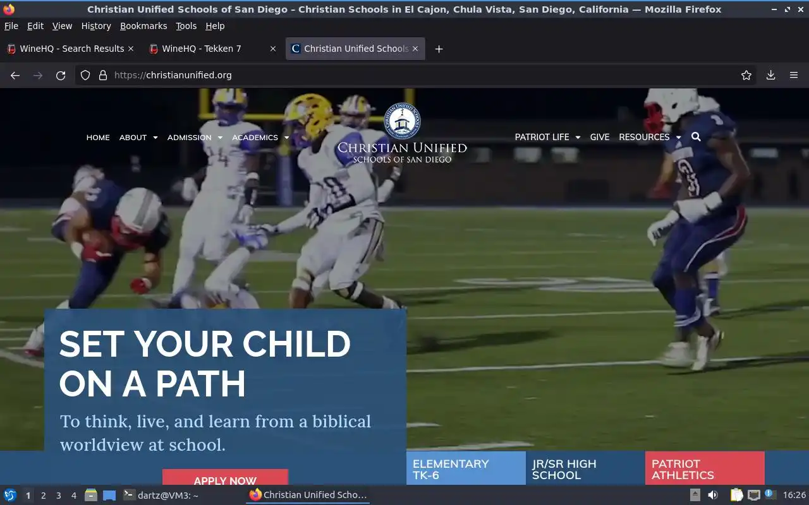
Task: Close the WineHQ - Tekken 7 tab
Action: point(273,49)
